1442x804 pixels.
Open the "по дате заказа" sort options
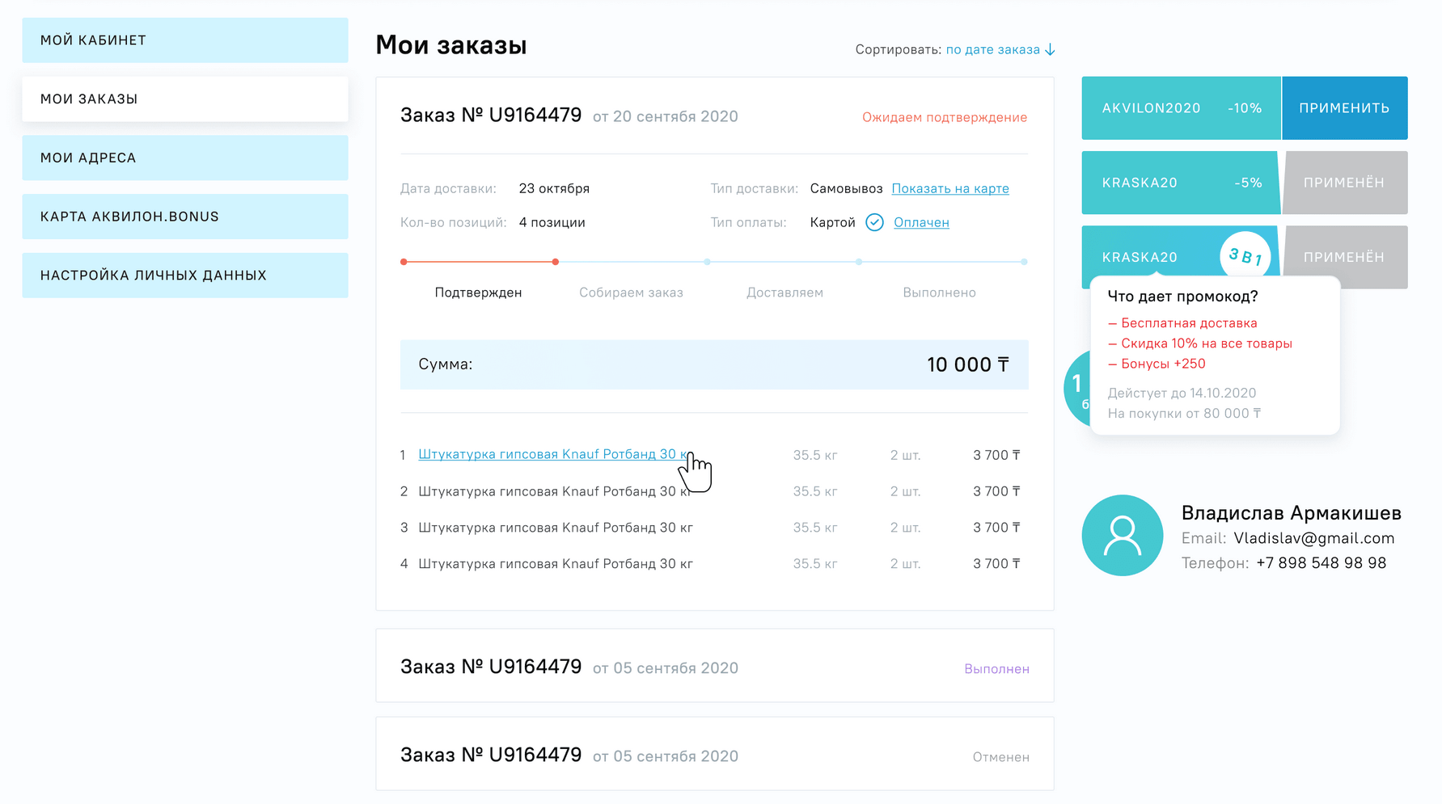(992, 49)
